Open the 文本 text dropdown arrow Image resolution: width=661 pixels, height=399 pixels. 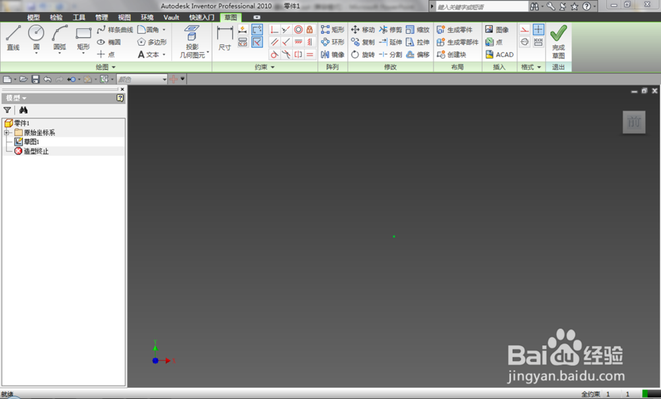pos(164,54)
